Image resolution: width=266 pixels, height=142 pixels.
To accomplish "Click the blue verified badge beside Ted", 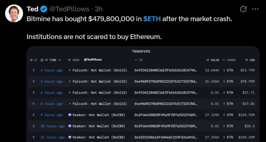I will tap(44, 9).
